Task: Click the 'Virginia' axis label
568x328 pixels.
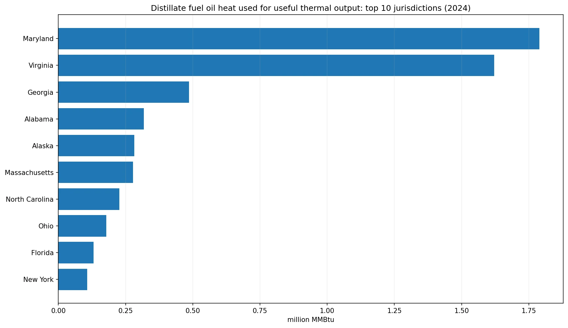Action: 41,66
